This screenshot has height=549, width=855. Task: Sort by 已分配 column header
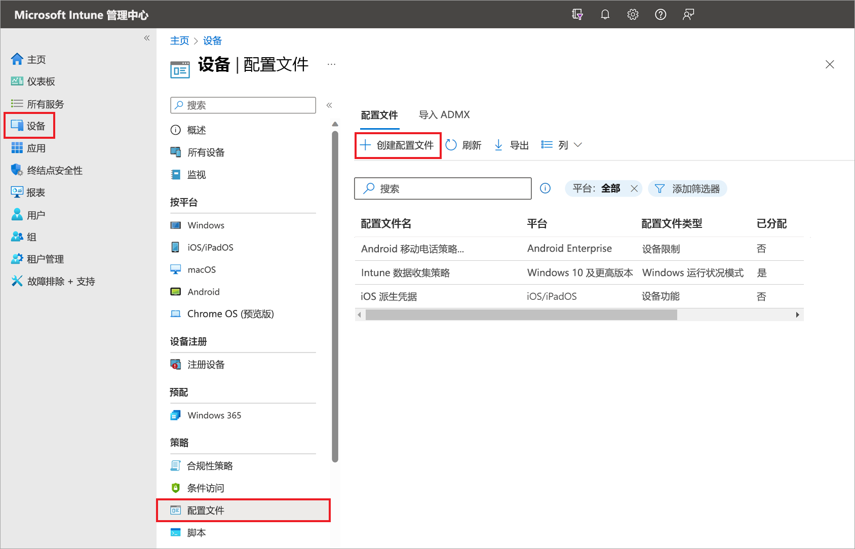tap(771, 224)
